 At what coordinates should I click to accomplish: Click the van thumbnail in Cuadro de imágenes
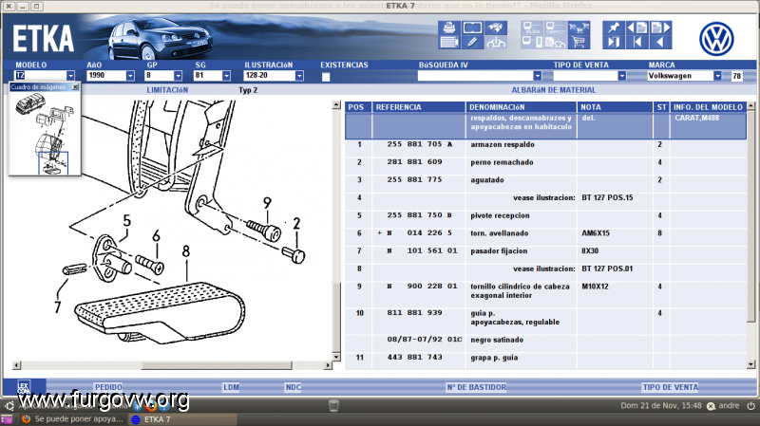pyautogui.click(x=30, y=103)
